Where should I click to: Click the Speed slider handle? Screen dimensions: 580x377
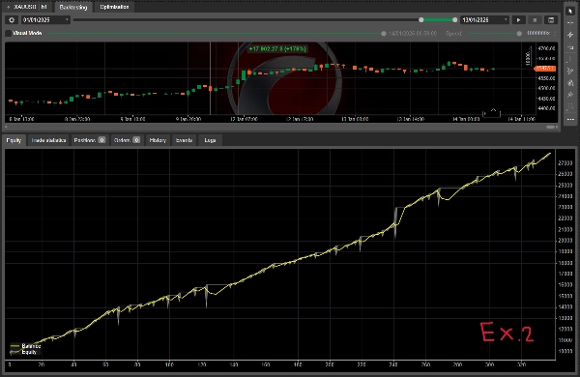click(519, 34)
